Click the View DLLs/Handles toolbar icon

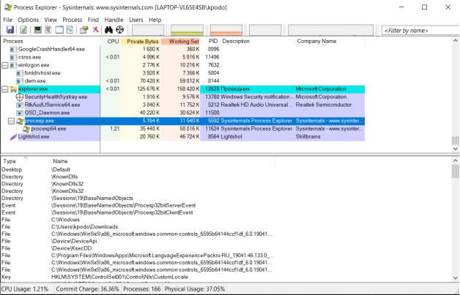point(70,30)
